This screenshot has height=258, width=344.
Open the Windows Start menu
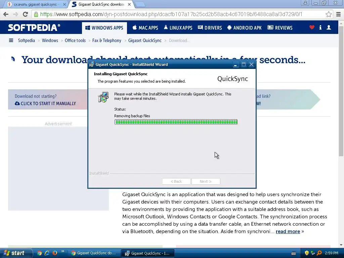pyautogui.click(x=15, y=253)
